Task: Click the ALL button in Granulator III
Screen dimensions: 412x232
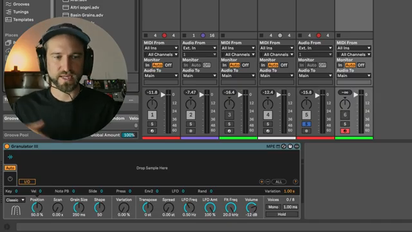Action: (x=279, y=182)
